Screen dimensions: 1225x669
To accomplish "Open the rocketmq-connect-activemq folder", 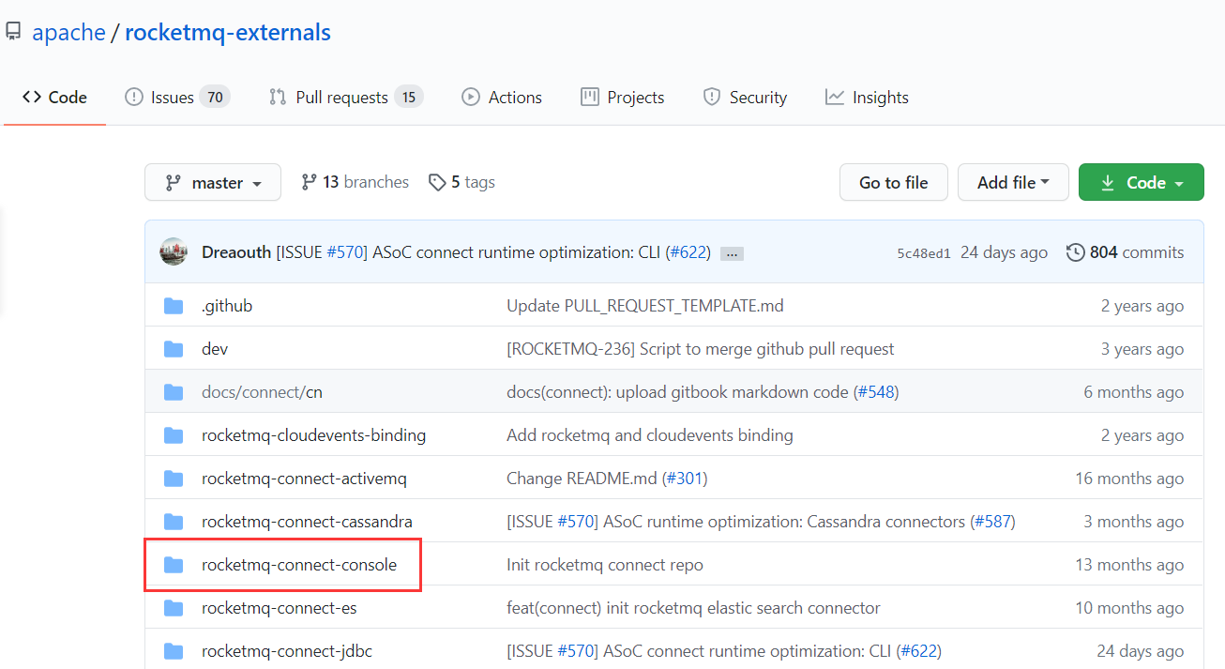I will pyautogui.click(x=305, y=479).
